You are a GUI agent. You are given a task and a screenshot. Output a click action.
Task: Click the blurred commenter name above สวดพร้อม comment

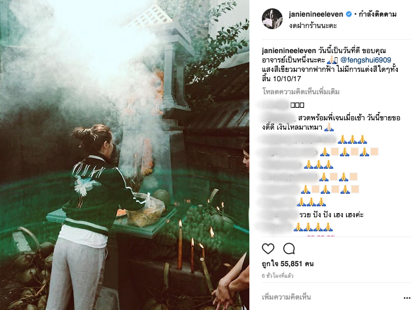click(x=274, y=105)
